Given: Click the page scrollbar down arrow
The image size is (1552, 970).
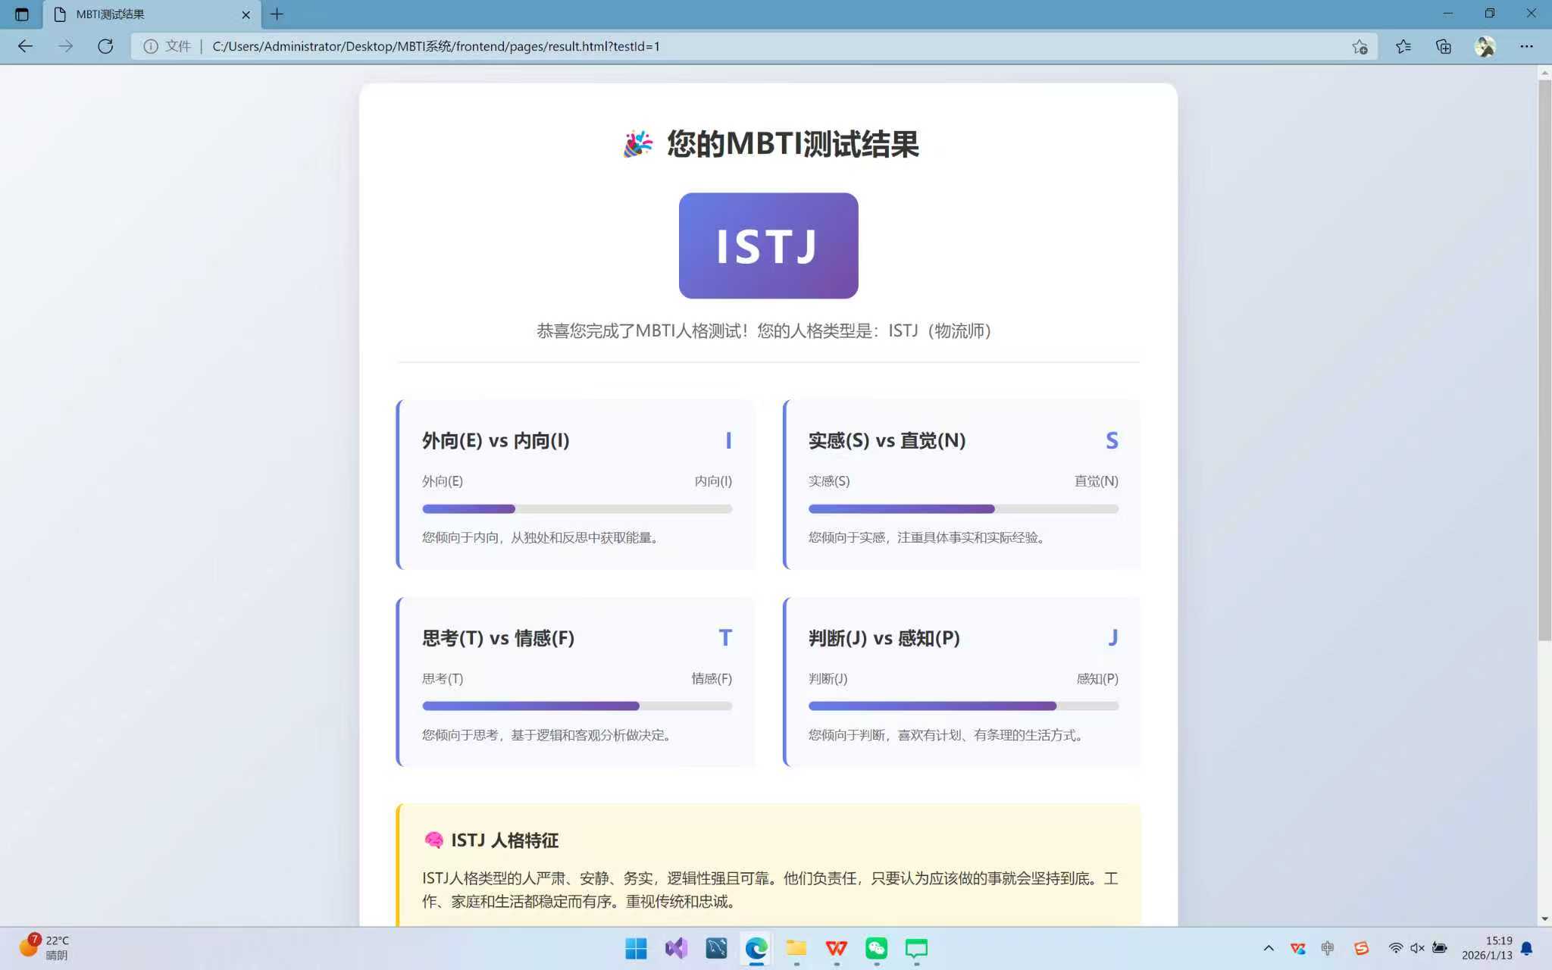Looking at the screenshot, I should [x=1544, y=918].
